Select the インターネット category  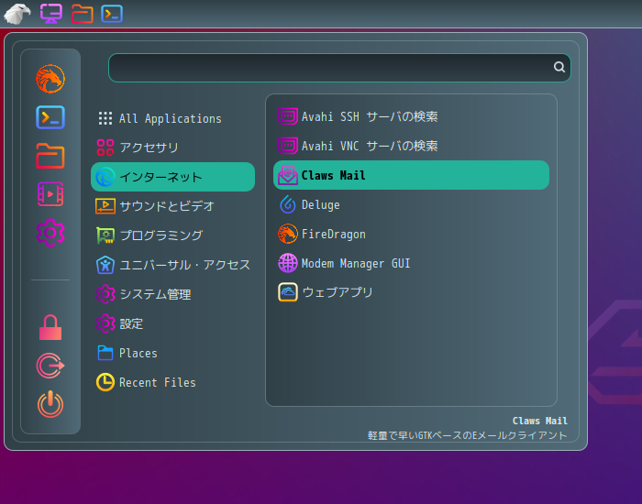(x=172, y=177)
